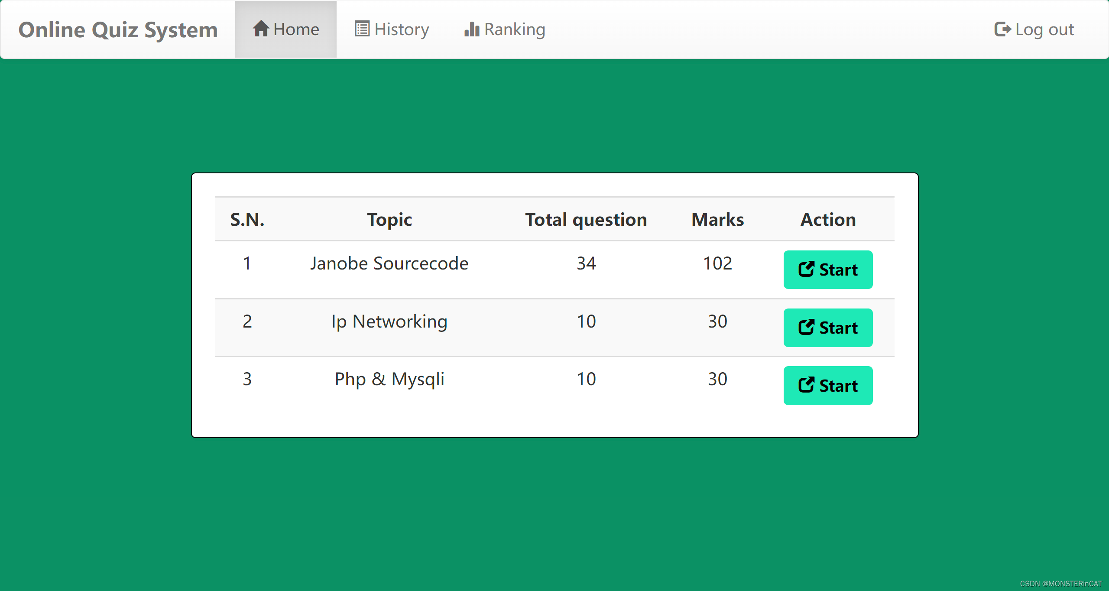
Task: Click the Home house icon
Action: pos(261,29)
